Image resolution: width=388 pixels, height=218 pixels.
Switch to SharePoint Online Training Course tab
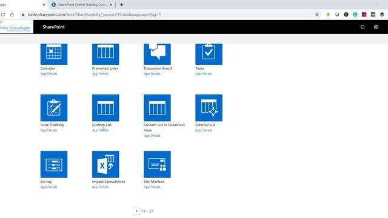(82, 5)
